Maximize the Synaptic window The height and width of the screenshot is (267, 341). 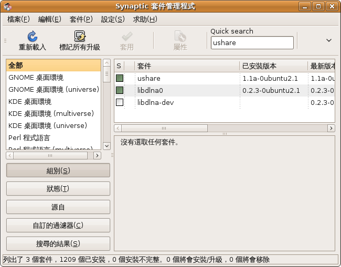[x=318, y=6]
